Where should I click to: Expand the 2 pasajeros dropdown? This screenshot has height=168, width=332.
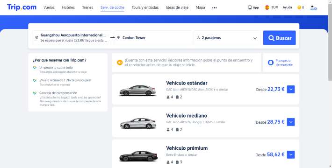point(227,38)
